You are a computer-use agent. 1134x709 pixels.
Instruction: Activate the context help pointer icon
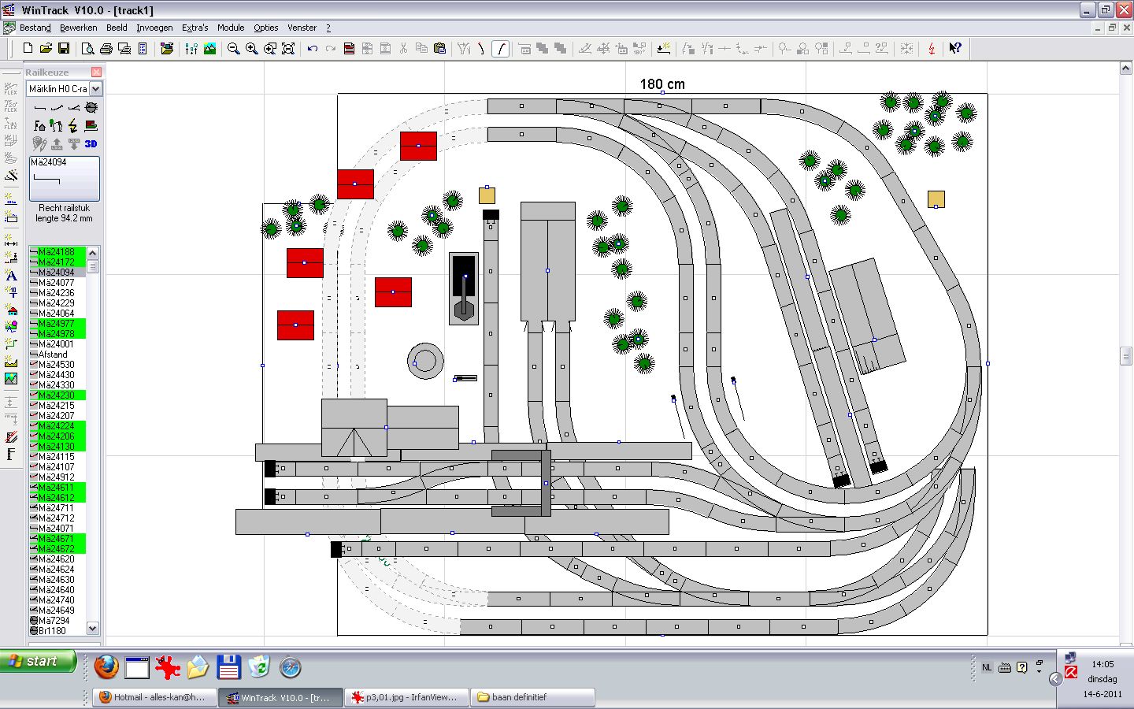tap(955, 49)
